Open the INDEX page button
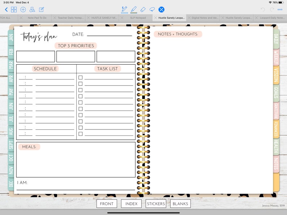287x215 pixels. pyautogui.click(x=131, y=204)
